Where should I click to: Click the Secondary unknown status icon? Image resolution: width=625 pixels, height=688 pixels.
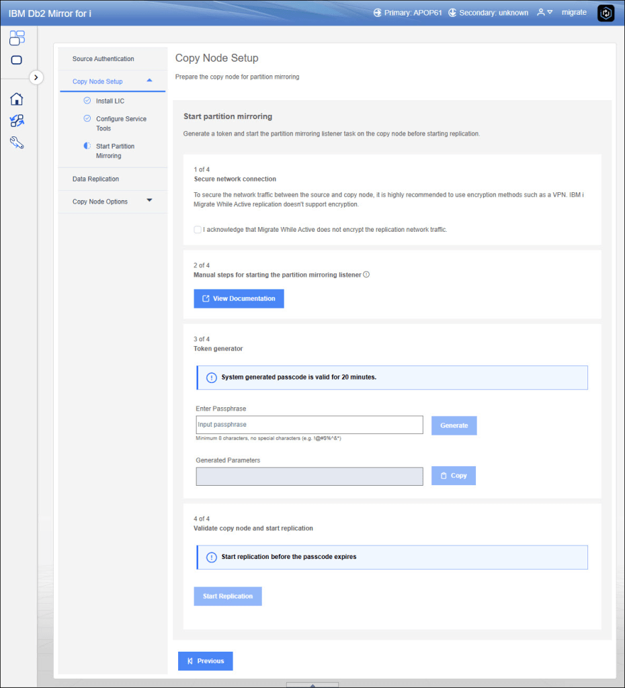pos(452,13)
